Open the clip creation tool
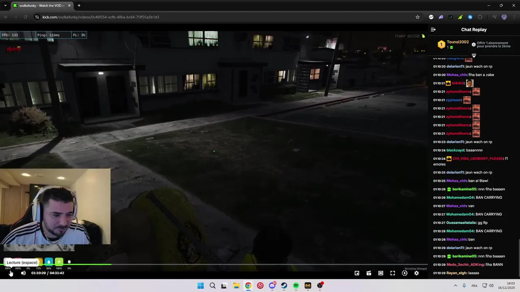 pos(369,273)
